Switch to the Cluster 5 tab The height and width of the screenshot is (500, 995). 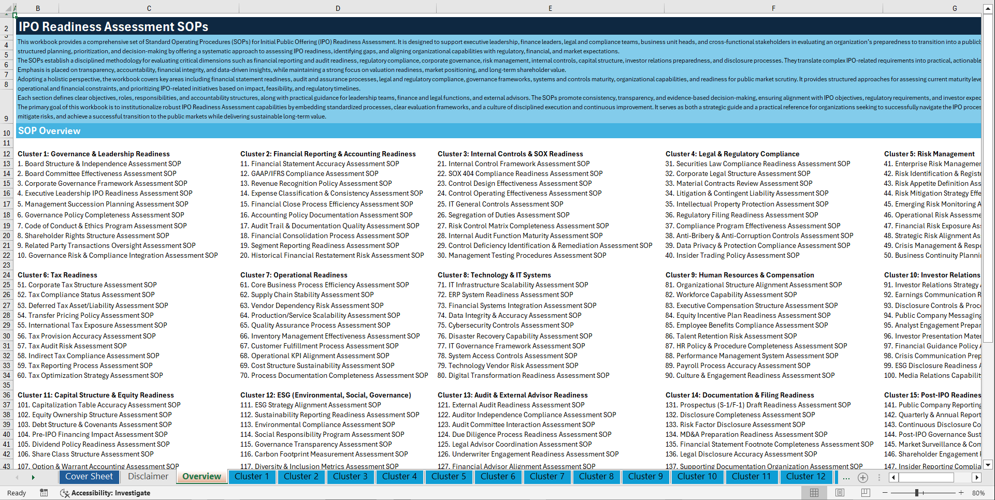click(x=449, y=477)
